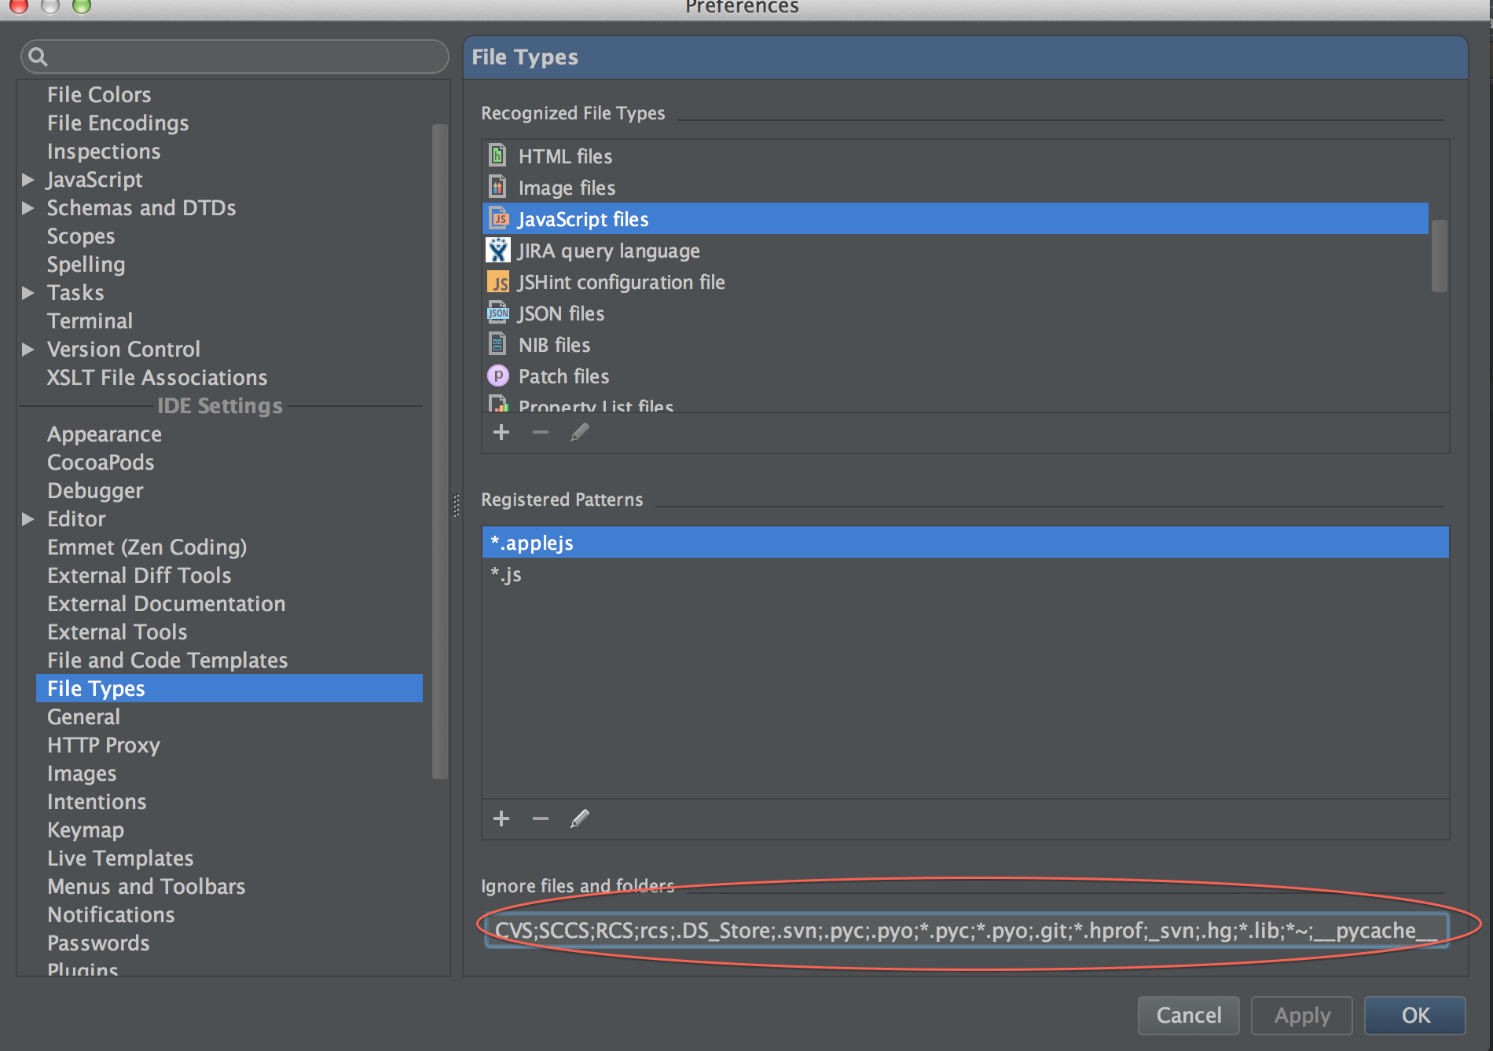Image resolution: width=1493 pixels, height=1051 pixels.
Task: Open CocoaPods settings
Action: click(x=101, y=463)
